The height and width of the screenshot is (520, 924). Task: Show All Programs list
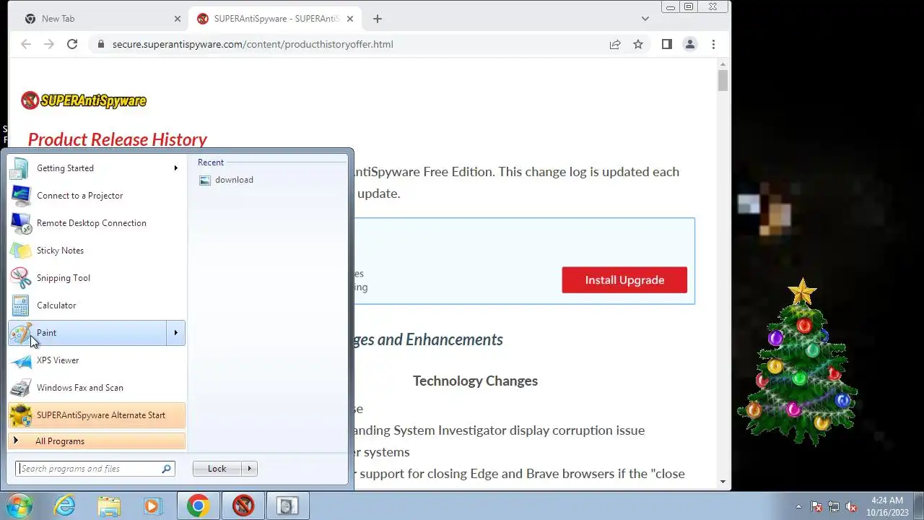pyautogui.click(x=97, y=441)
